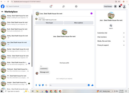Expand the Chat members section
This screenshot has width=129, height=93.
pyautogui.click(x=111, y=37)
